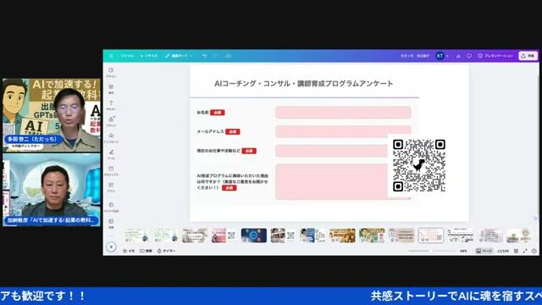Screen dimensions: 542x305
Task: Open the 素材 elements panel
Action: point(111,89)
